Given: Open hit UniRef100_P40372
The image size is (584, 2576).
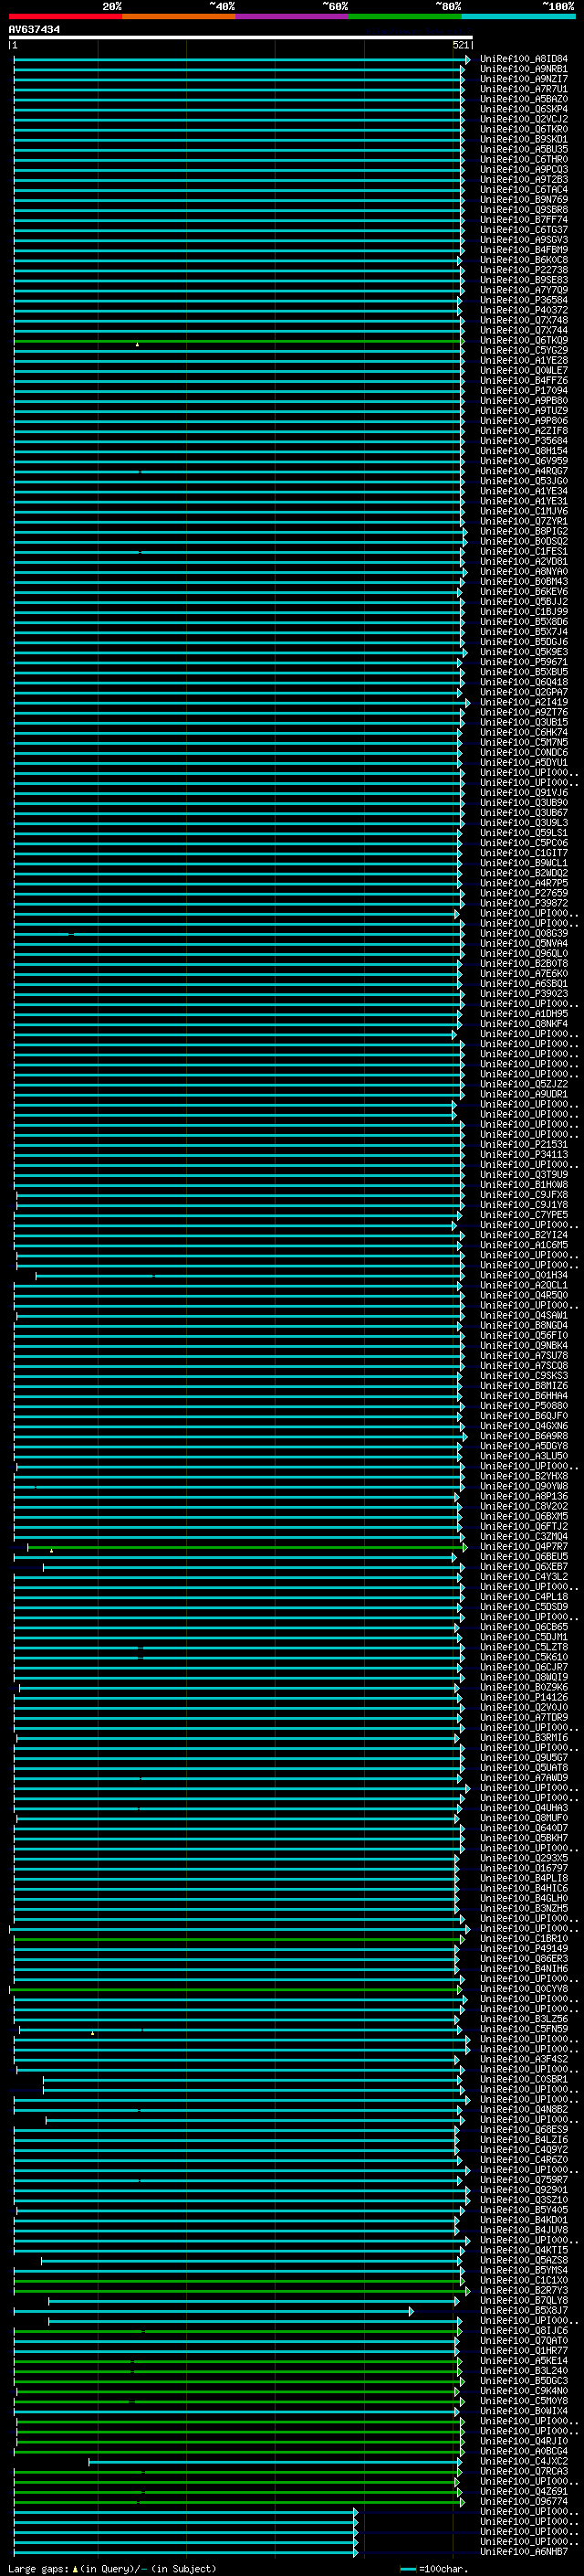Looking at the screenshot, I should [x=524, y=310].
